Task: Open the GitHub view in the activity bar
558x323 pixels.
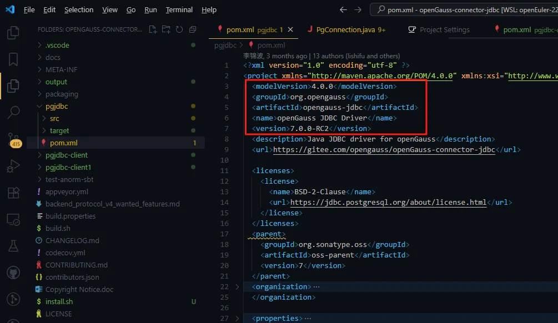Action: pos(13,273)
